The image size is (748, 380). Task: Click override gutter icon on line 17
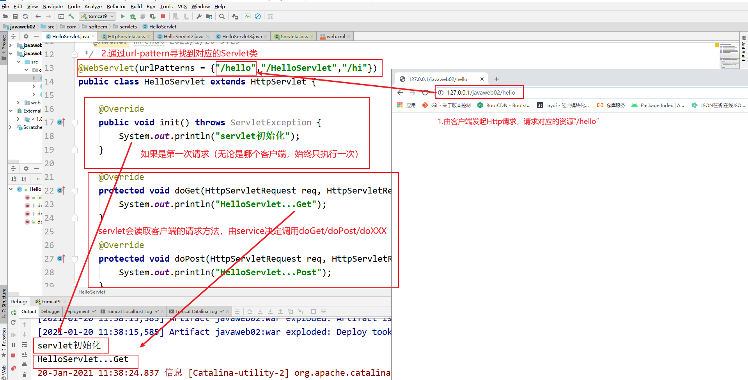pos(61,122)
